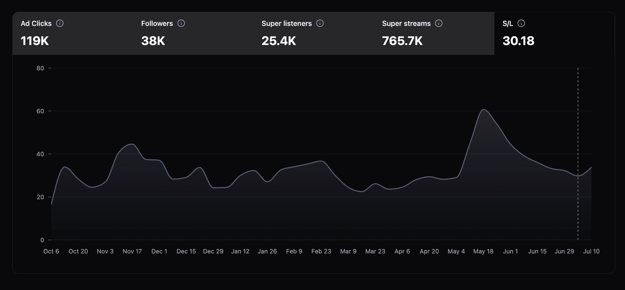Open the info icon beside Followers

181,23
